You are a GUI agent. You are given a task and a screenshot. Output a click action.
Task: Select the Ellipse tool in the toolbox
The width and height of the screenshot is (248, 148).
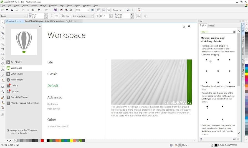(3, 59)
